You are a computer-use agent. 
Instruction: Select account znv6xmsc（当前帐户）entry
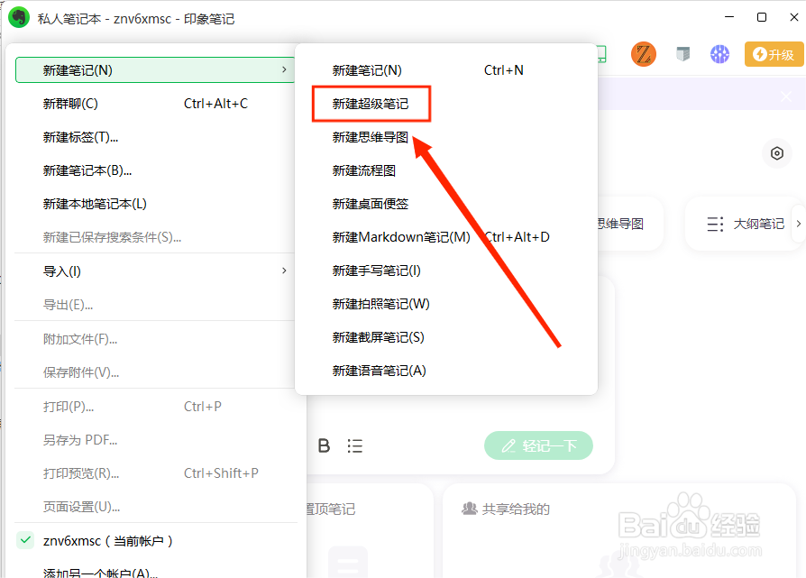click(x=155, y=541)
